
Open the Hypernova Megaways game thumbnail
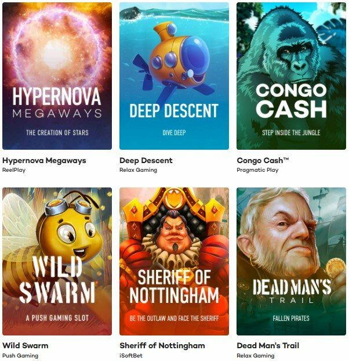(57, 76)
